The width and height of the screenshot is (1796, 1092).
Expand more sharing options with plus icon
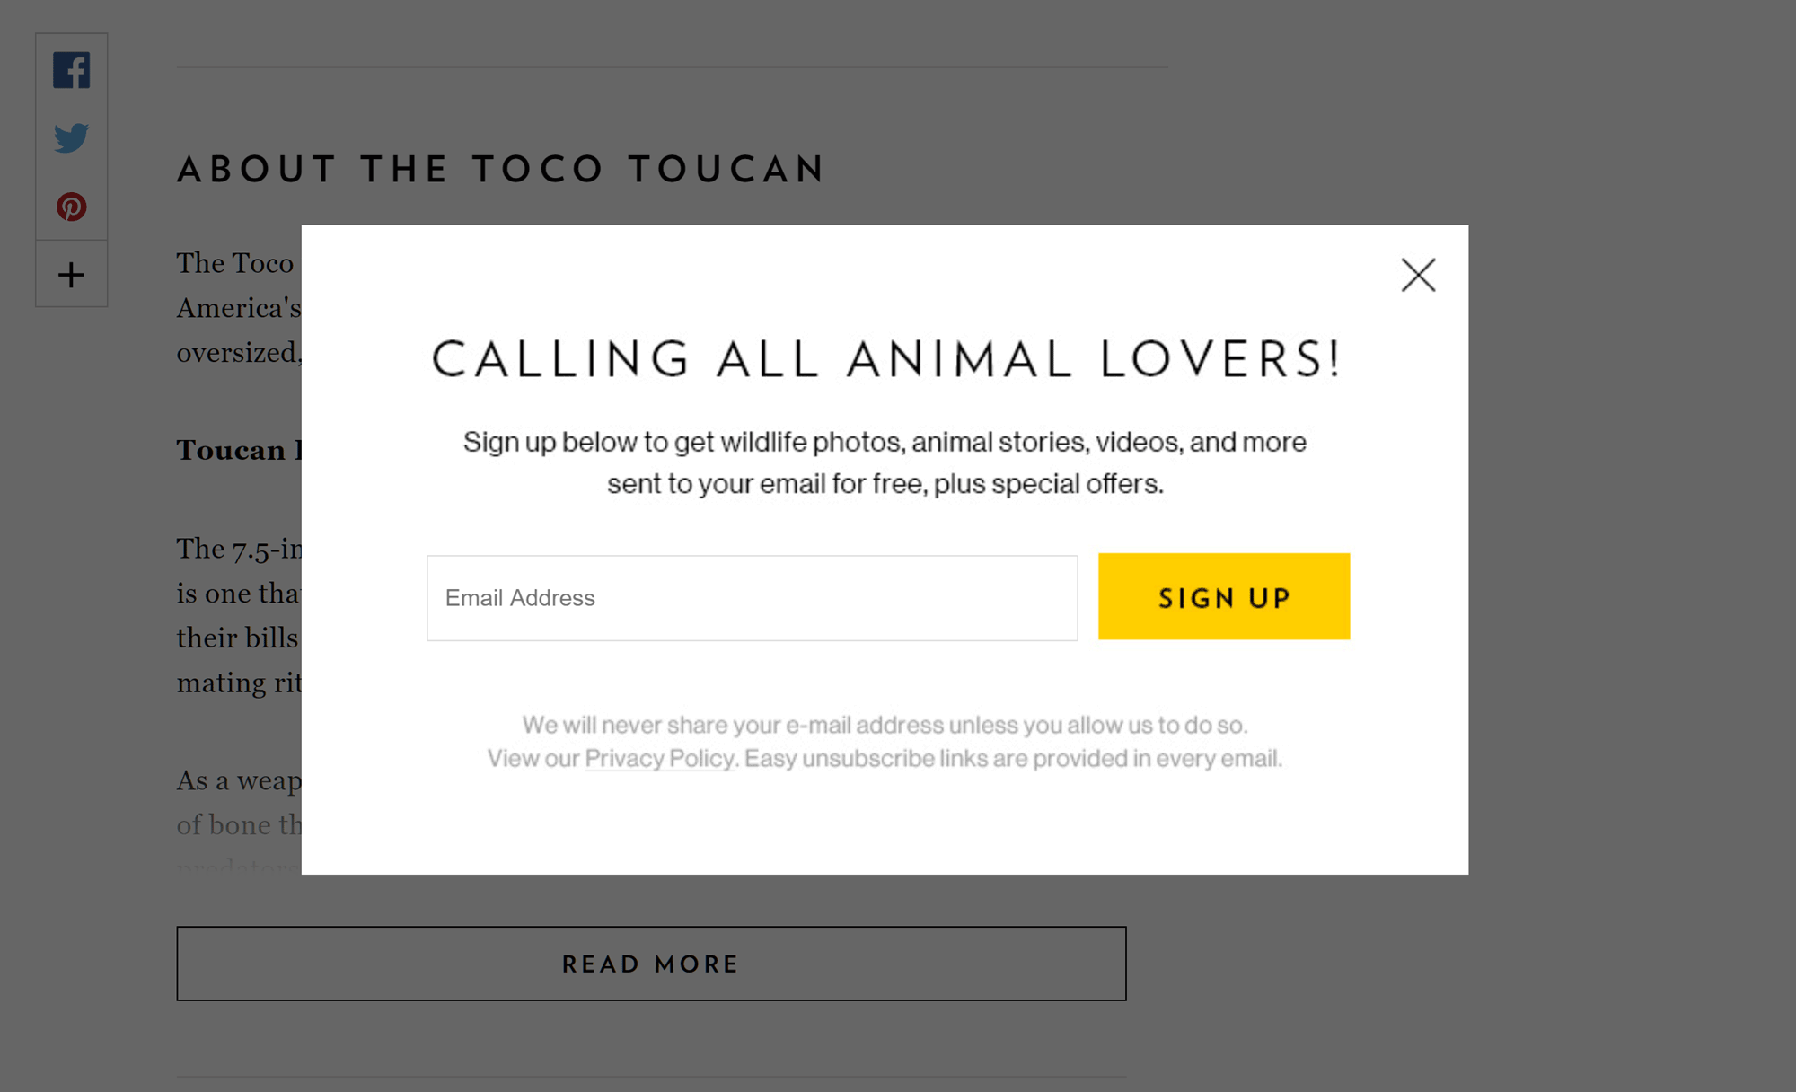(71, 275)
